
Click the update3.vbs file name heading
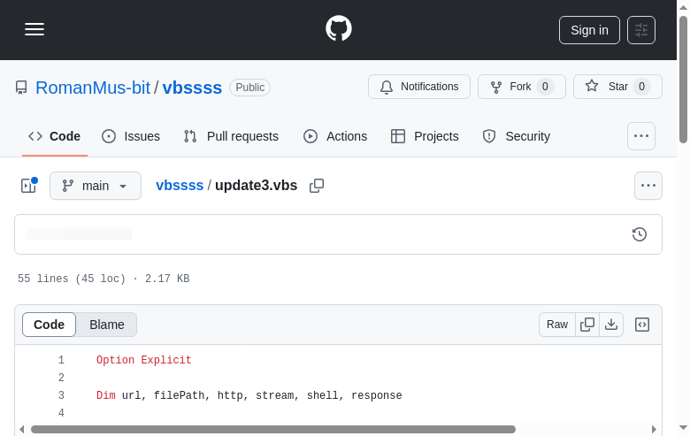[257, 185]
